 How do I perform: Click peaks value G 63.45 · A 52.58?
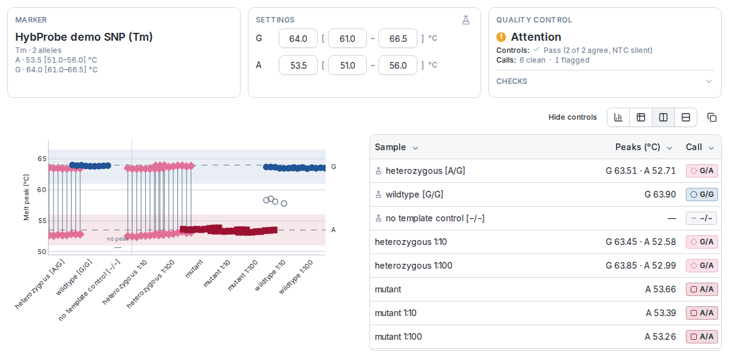[x=640, y=242]
